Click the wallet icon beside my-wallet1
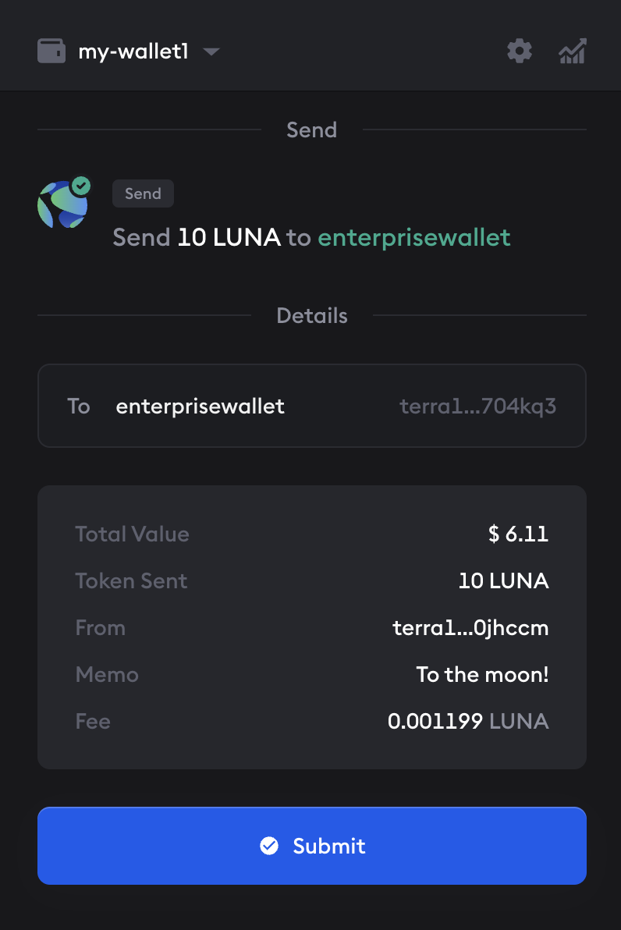Image resolution: width=621 pixels, height=930 pixels. click(x=51, y=52)
